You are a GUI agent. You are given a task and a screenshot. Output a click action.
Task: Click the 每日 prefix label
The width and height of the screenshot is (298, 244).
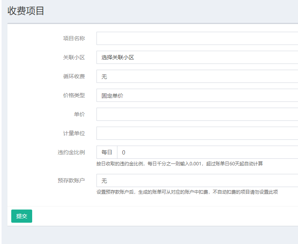pos(107,152)
